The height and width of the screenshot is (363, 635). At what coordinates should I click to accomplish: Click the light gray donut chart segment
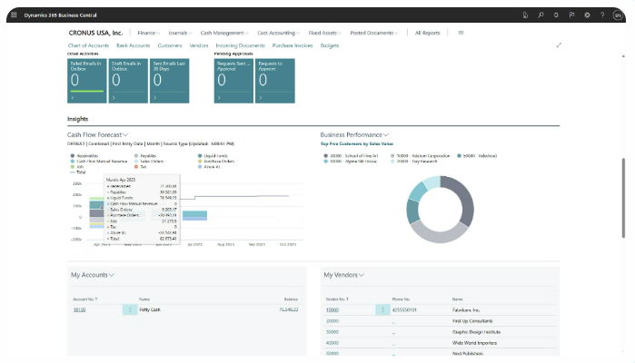pos(439,233)
